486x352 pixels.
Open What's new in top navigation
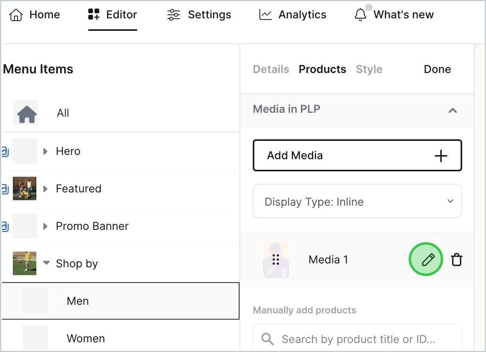394,15
